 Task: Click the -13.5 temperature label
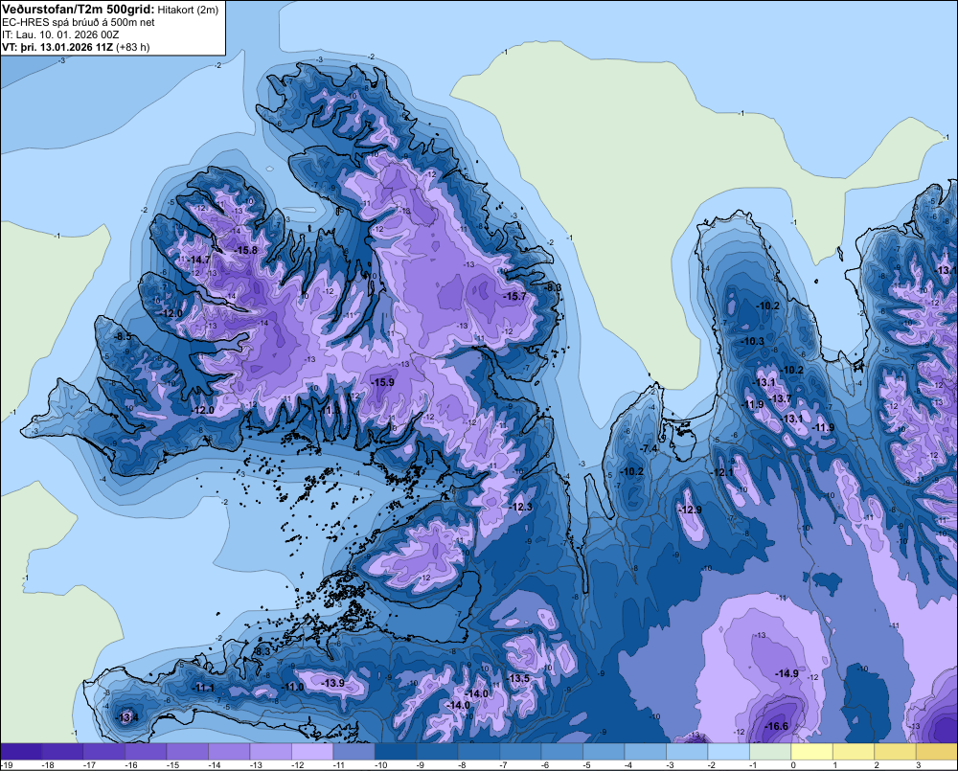[518, 679]
